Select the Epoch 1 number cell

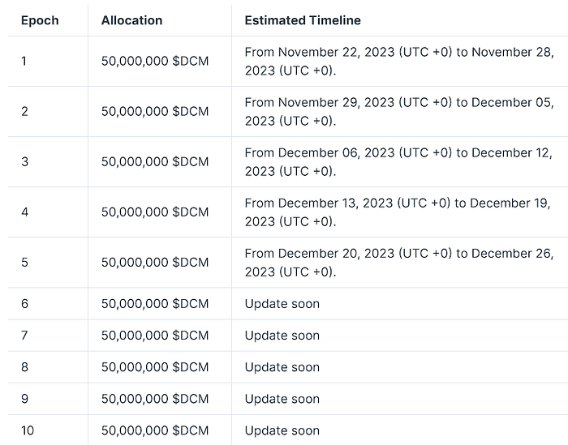tap(24, 61)
